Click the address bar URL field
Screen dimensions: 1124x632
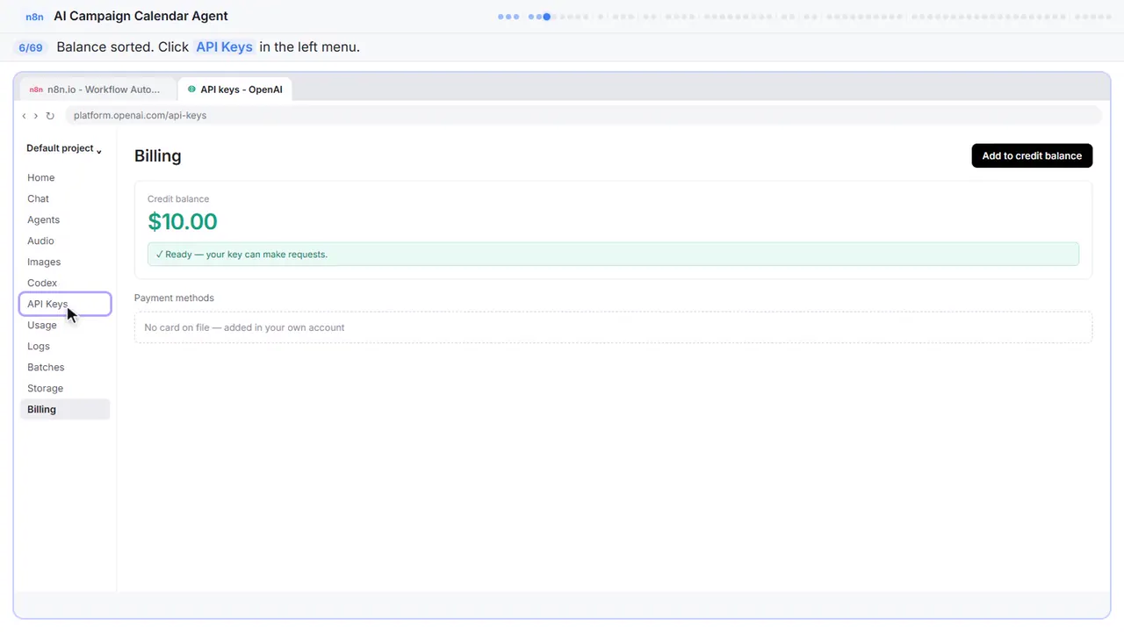(x=583, y=115)
